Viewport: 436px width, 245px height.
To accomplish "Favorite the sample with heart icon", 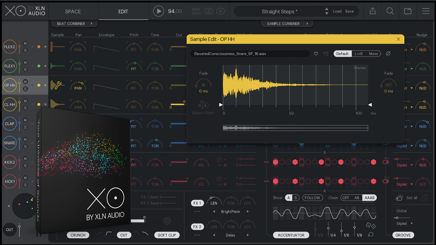I will click(316, 54).
